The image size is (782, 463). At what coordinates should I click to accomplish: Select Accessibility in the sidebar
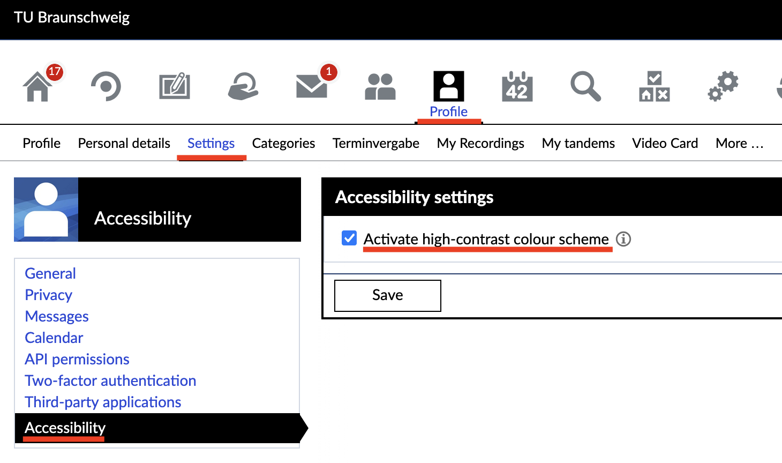pyautogui.click(x=64, y=428)
